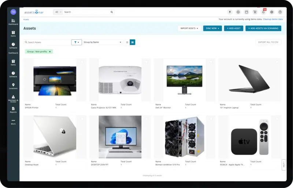Image resolution: width=293 pixels, height=188 pixels.
Task: Select the EPSON Printer card checkbox
Action: click(82, 62)
